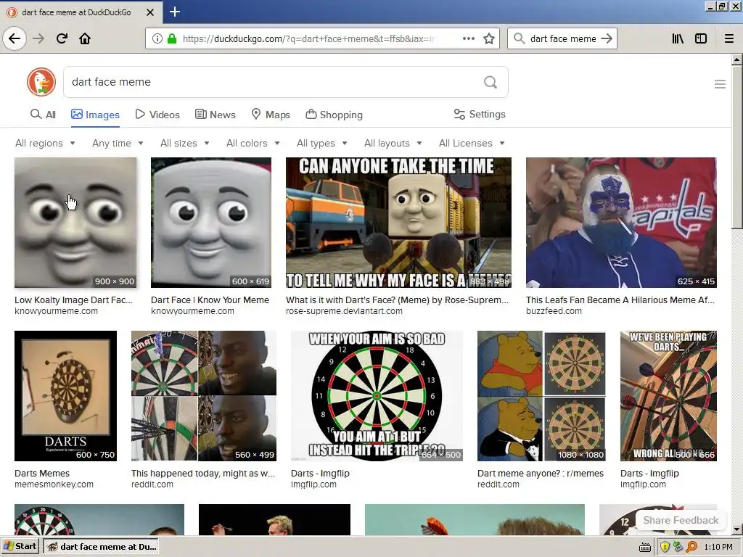
Task: Open the Leafs fan Capitals image
Action: point(621,223)
